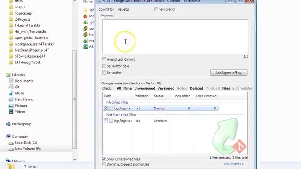Check Versioned files filter
Viewport: 301px width, 169px height.
[166, 88]
